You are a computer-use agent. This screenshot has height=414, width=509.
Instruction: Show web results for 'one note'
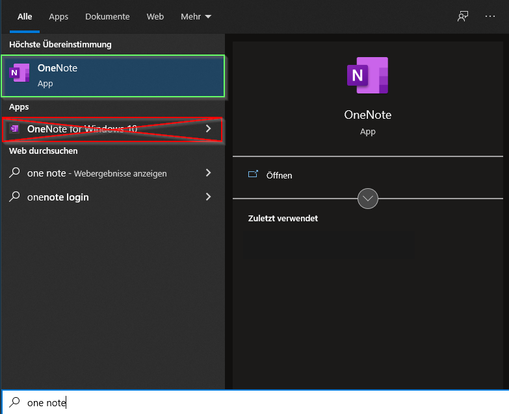coord(112,173)
